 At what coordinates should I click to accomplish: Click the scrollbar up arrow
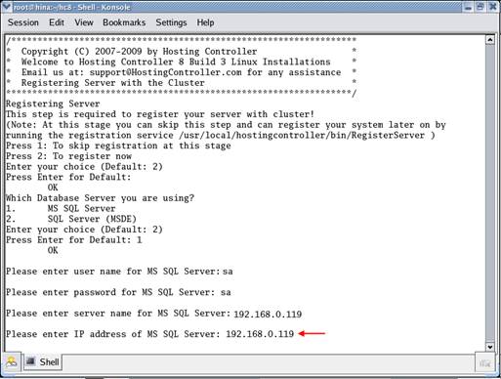click(x=490, y=40)
